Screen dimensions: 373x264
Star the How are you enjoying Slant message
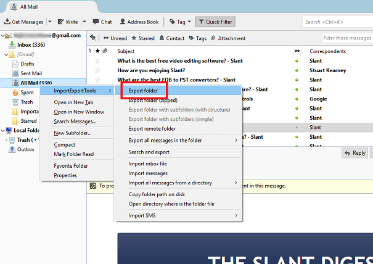pos(97,70)
